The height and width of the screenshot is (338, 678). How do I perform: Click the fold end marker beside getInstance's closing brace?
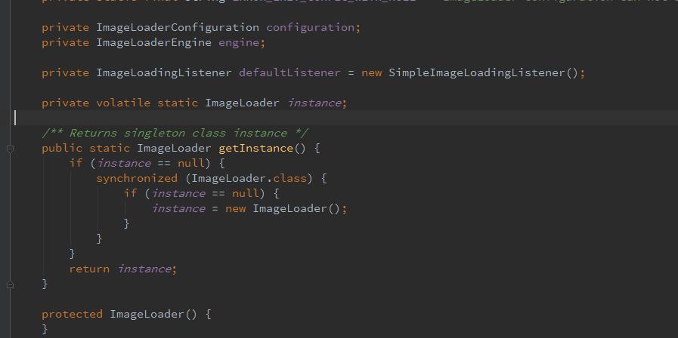[10, 284]
